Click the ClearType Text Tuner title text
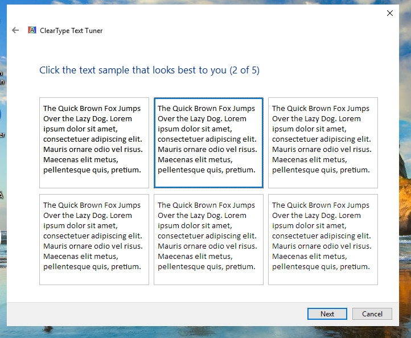The image size is (411, 338). coord(71,31)
